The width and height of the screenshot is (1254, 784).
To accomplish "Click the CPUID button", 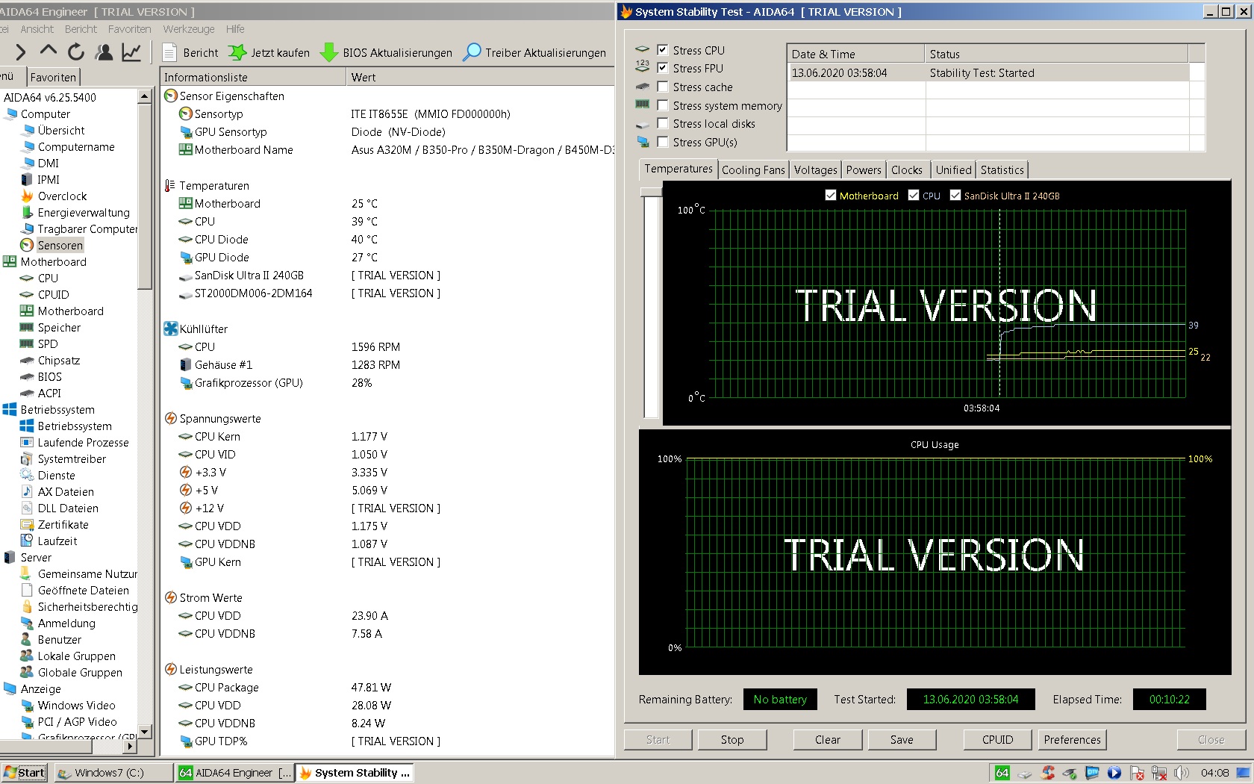I will pyautogui.click(x=998, y=739).
